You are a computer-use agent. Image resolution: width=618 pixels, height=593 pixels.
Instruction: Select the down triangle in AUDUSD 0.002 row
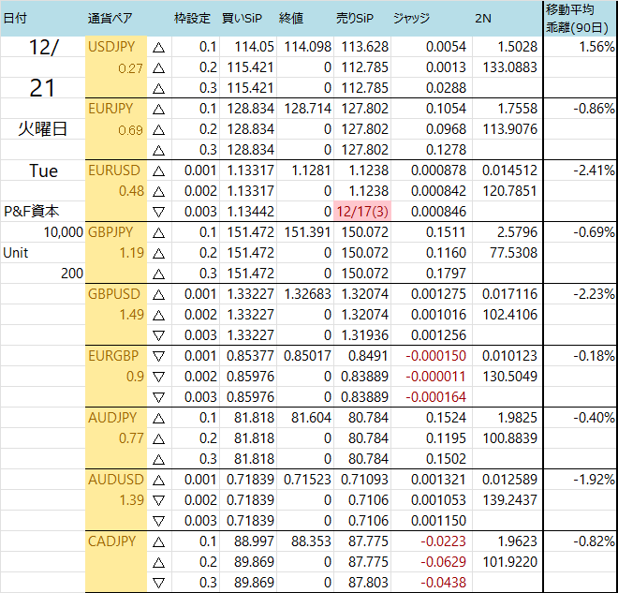[x=159, y=501]
